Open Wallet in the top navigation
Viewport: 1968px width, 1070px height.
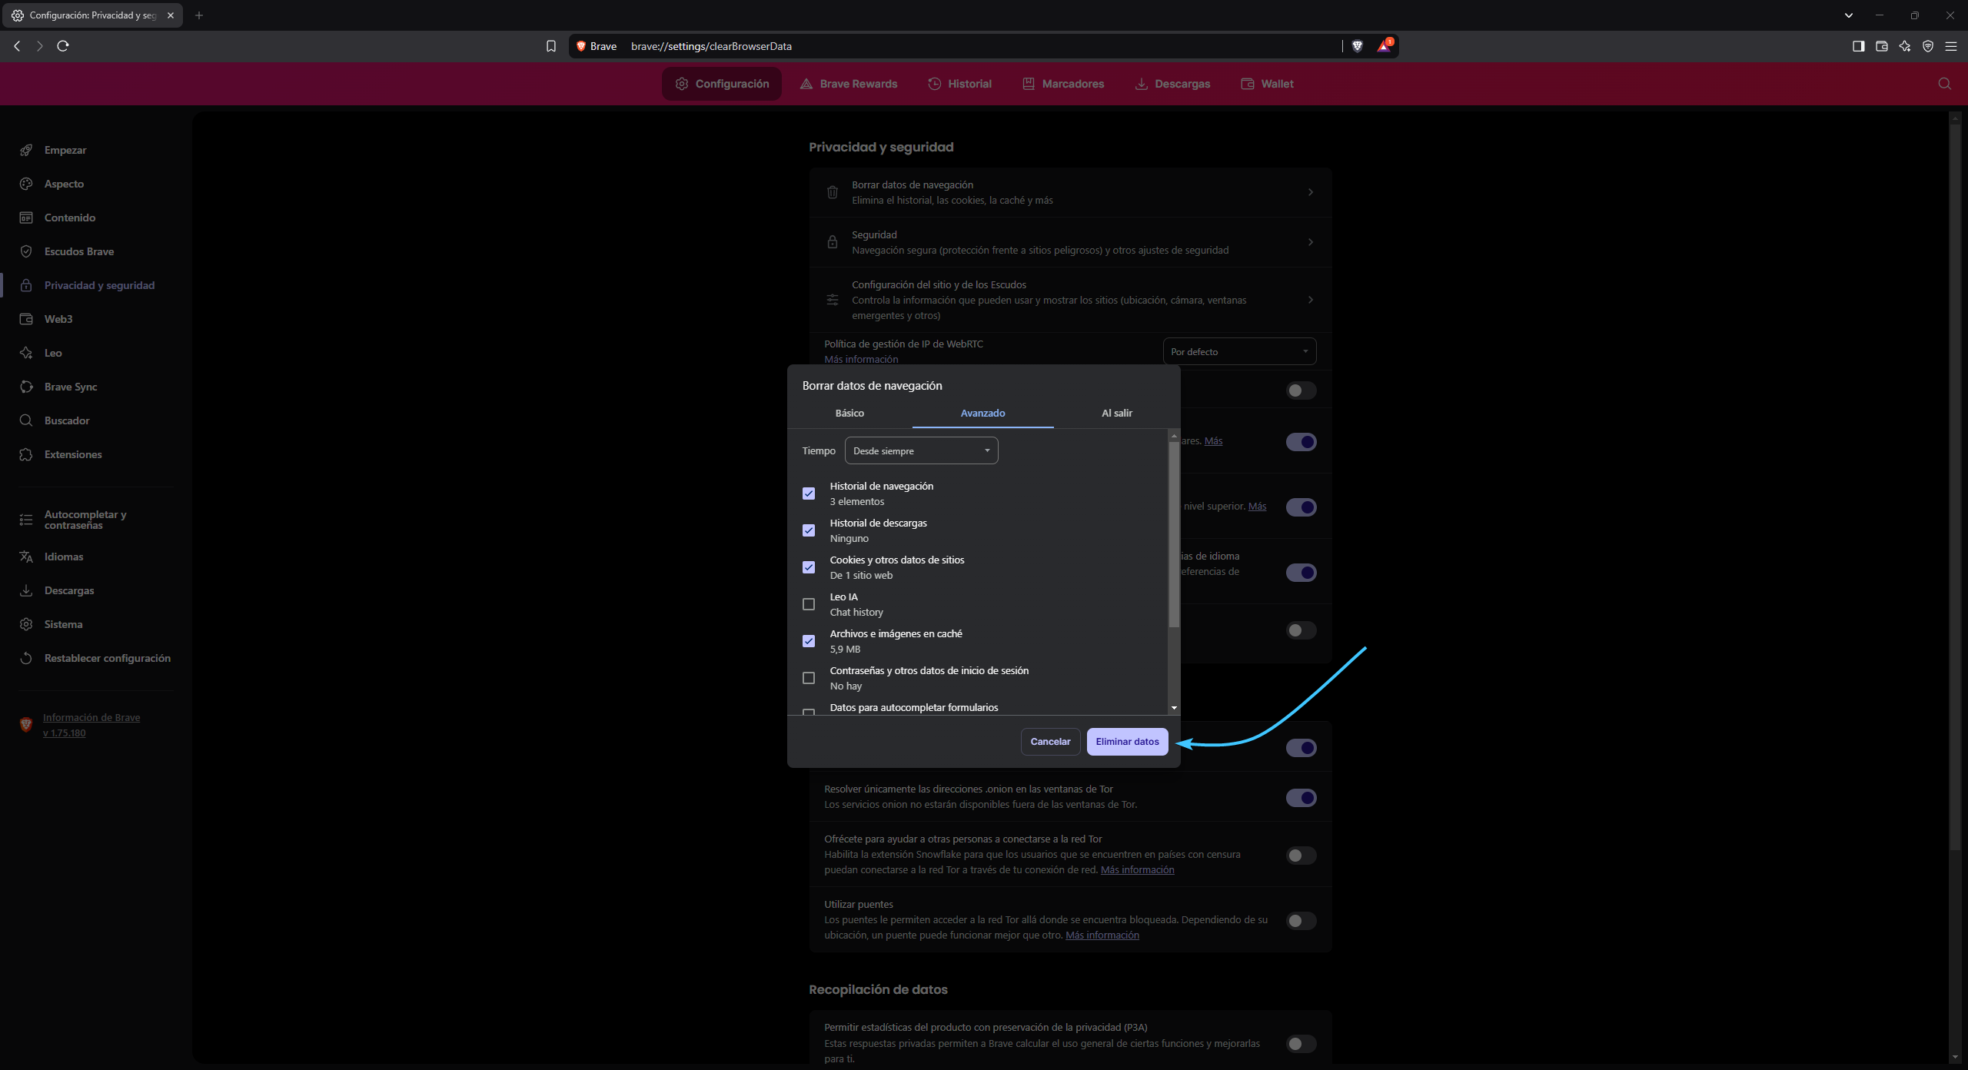click(x=1267, y=84)
